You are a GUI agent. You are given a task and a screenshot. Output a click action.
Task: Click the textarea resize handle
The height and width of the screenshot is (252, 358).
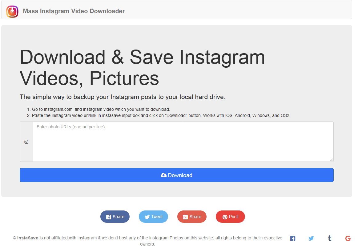click(332, 160)
